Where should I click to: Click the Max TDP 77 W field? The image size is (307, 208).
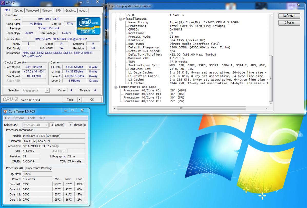[x=70, y=24]
